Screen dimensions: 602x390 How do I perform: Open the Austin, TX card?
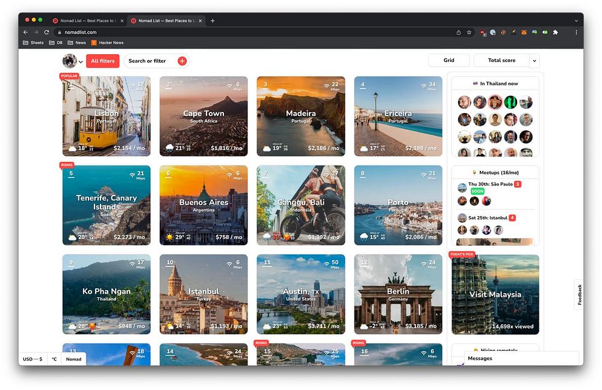[x=300, y=294]
